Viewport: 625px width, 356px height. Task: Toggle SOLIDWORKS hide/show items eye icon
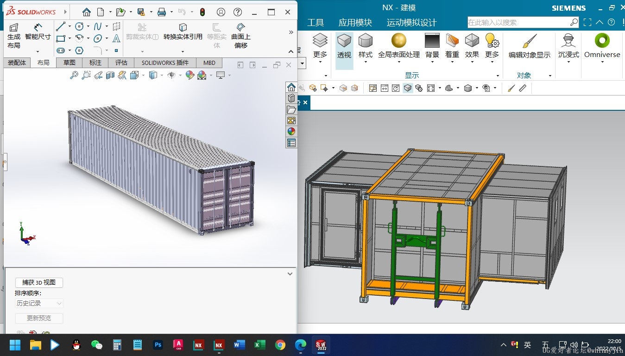click(171, 75)
